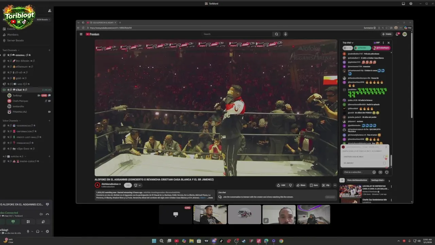
Task: Show more suggestion chips arrow
Action: (389, 181)
